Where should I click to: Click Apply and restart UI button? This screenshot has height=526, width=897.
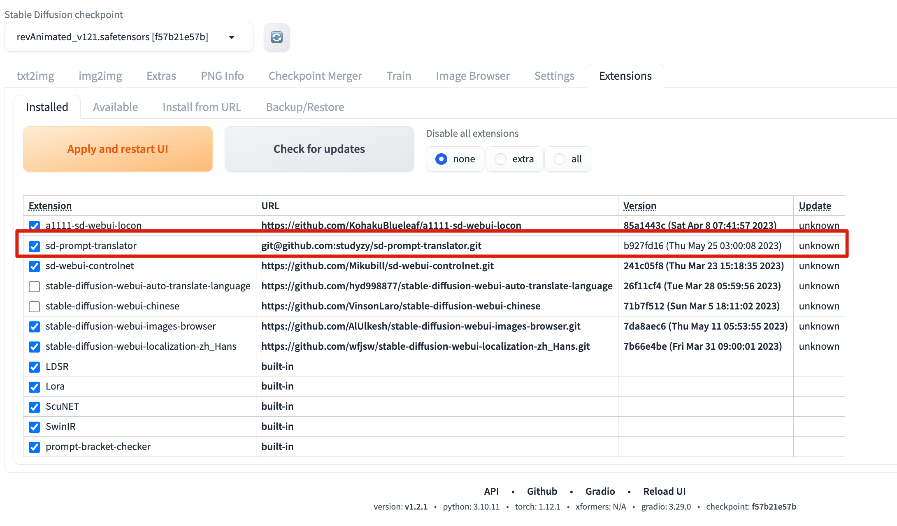click(x=118, y=149)
